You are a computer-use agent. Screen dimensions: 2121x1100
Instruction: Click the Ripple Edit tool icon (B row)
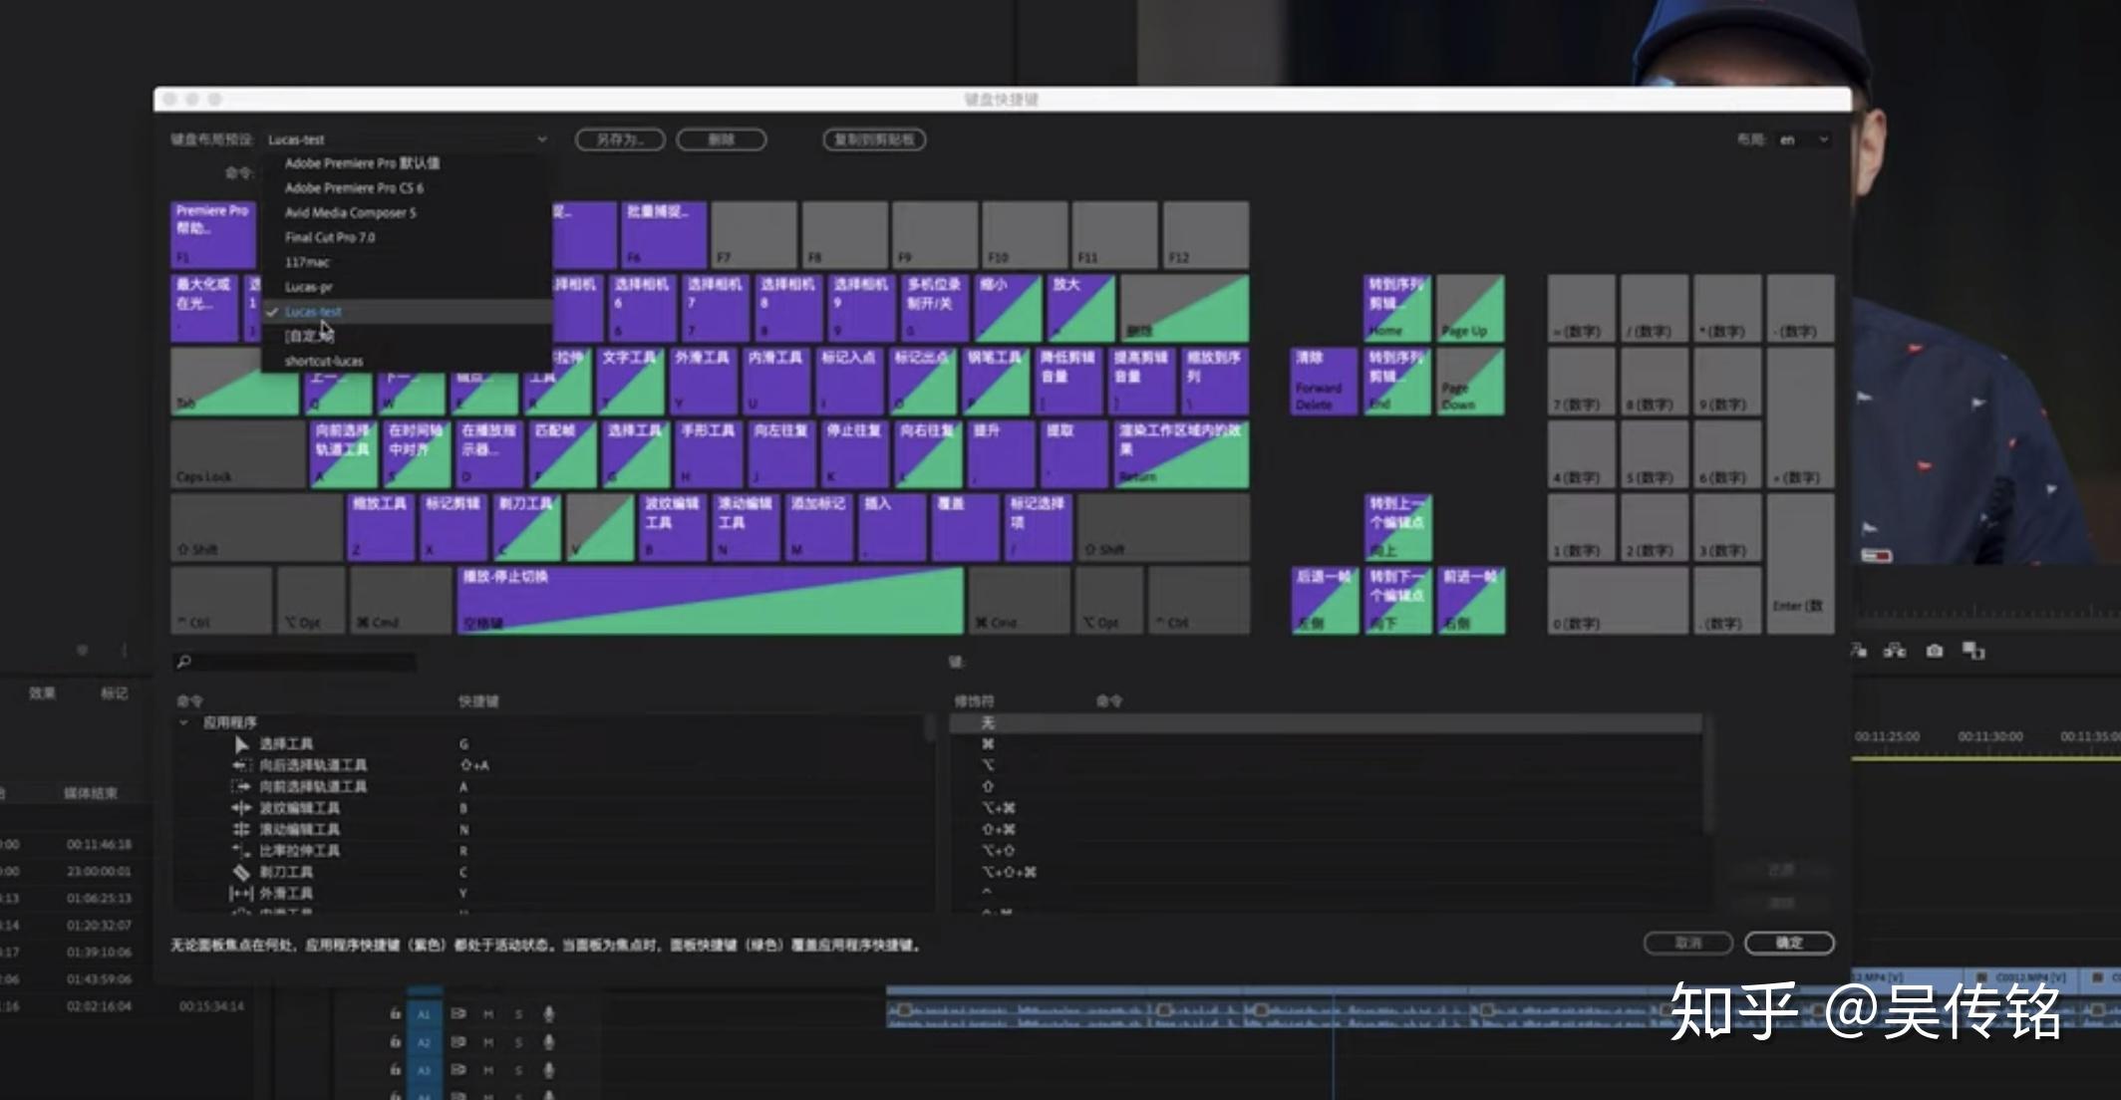coord(241,808)
